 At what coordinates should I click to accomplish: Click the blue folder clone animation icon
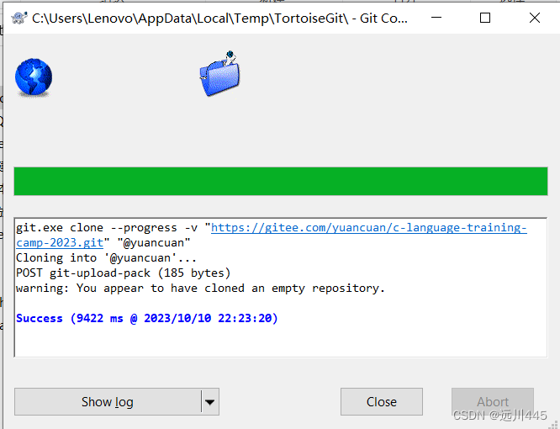click(x=220, y=73)
